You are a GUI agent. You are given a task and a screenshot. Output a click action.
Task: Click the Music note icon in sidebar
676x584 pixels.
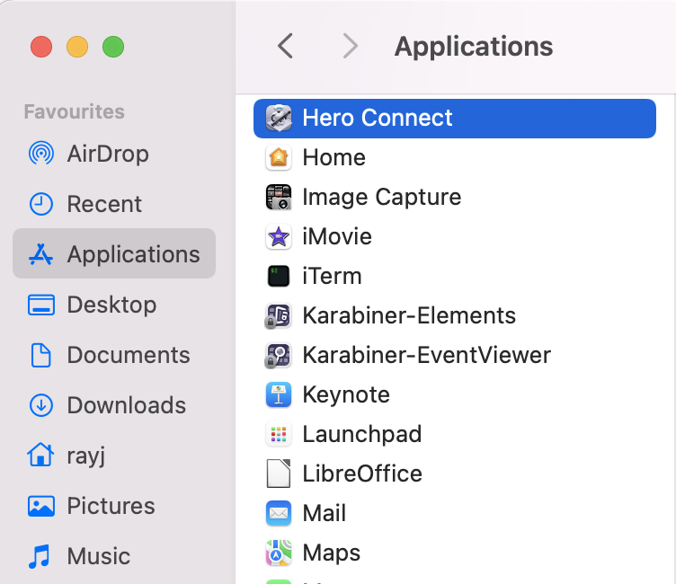(40, 556)
